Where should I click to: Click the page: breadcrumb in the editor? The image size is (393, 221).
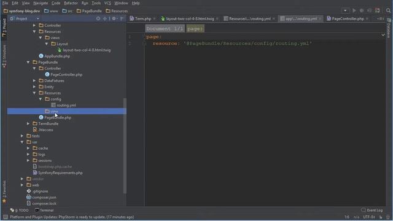(x=195, y=29)
